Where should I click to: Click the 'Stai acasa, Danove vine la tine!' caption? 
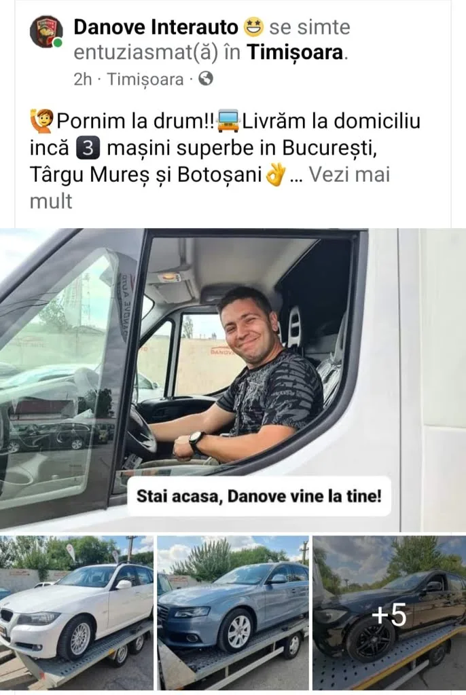[259, 495]
